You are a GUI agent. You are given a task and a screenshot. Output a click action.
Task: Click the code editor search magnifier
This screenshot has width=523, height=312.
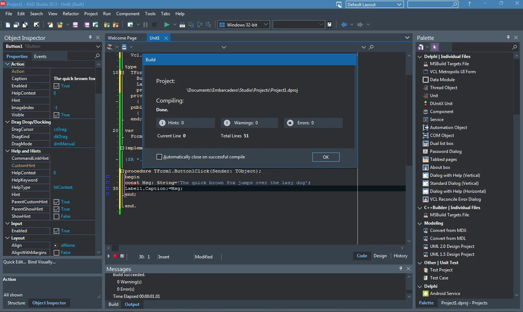(371, 47)
